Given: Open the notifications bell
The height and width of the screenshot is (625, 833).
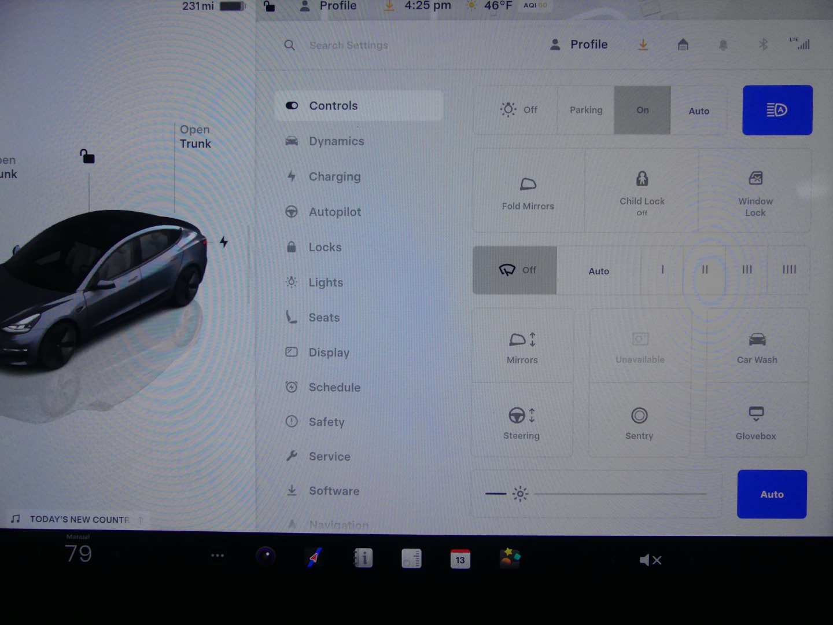Looking at the screenshot, I should 723,45.
